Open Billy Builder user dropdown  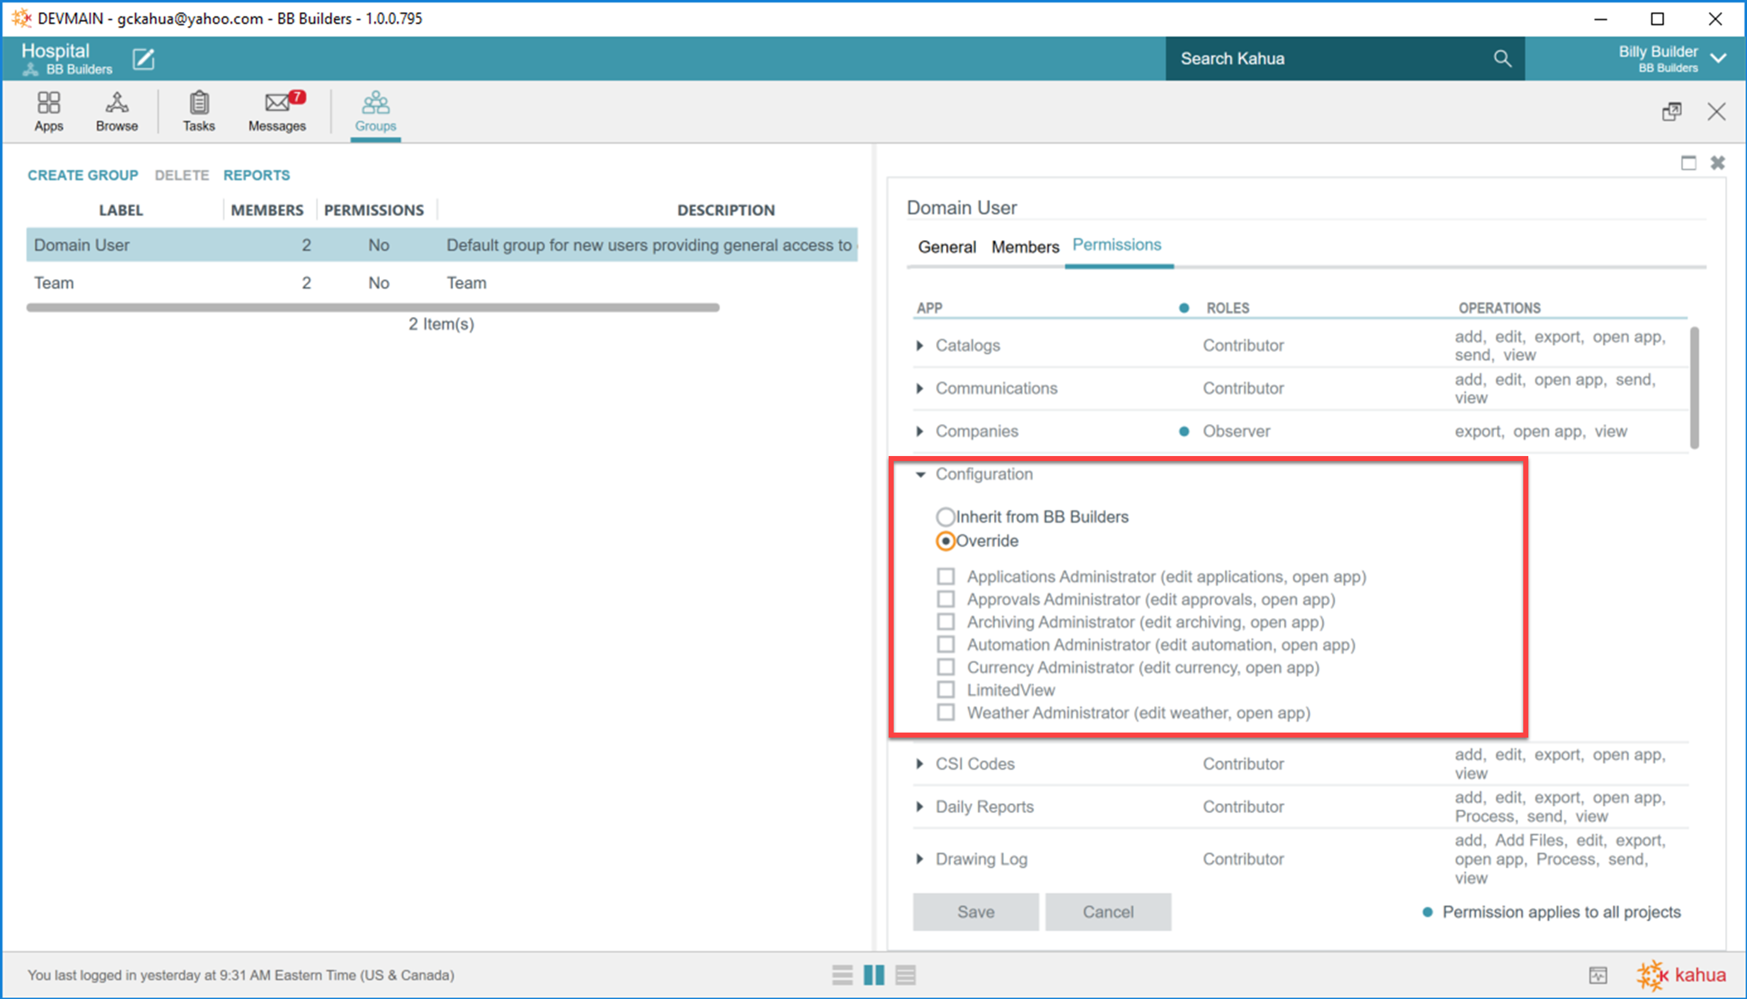click(1718, 59)
